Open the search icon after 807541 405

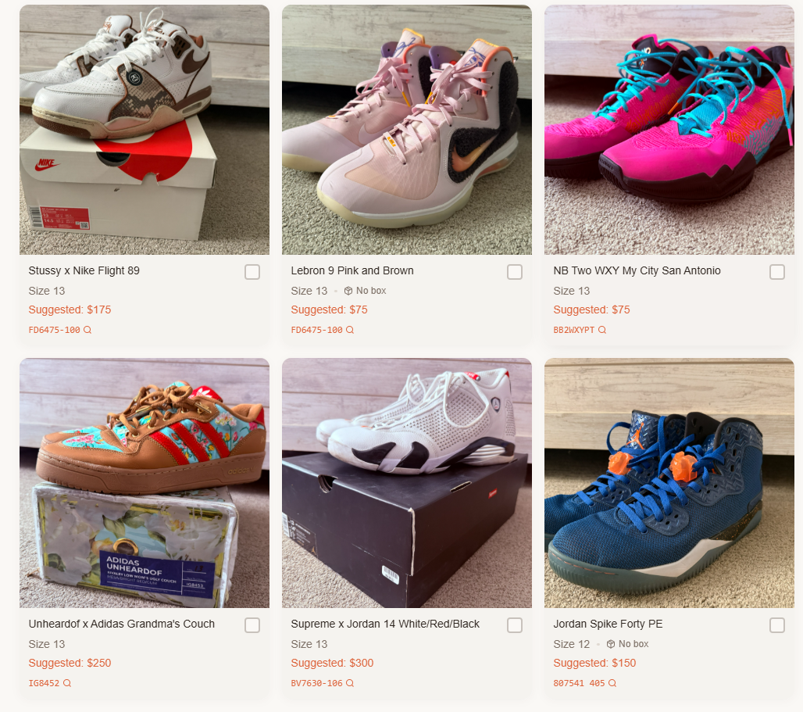[x=612, y=683]
